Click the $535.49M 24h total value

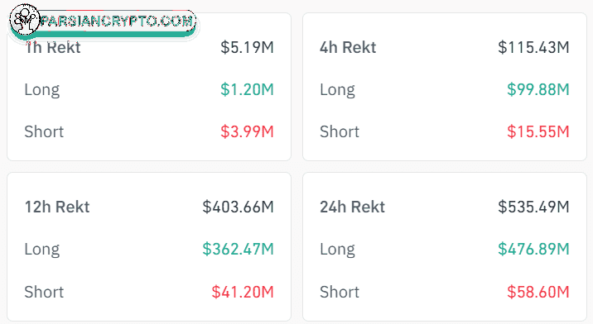533,207
